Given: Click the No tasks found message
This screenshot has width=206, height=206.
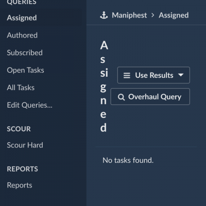Looking at the screenshot, I should 128,160.
